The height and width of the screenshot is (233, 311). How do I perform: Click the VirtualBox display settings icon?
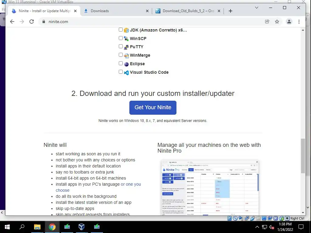point(264,218)
